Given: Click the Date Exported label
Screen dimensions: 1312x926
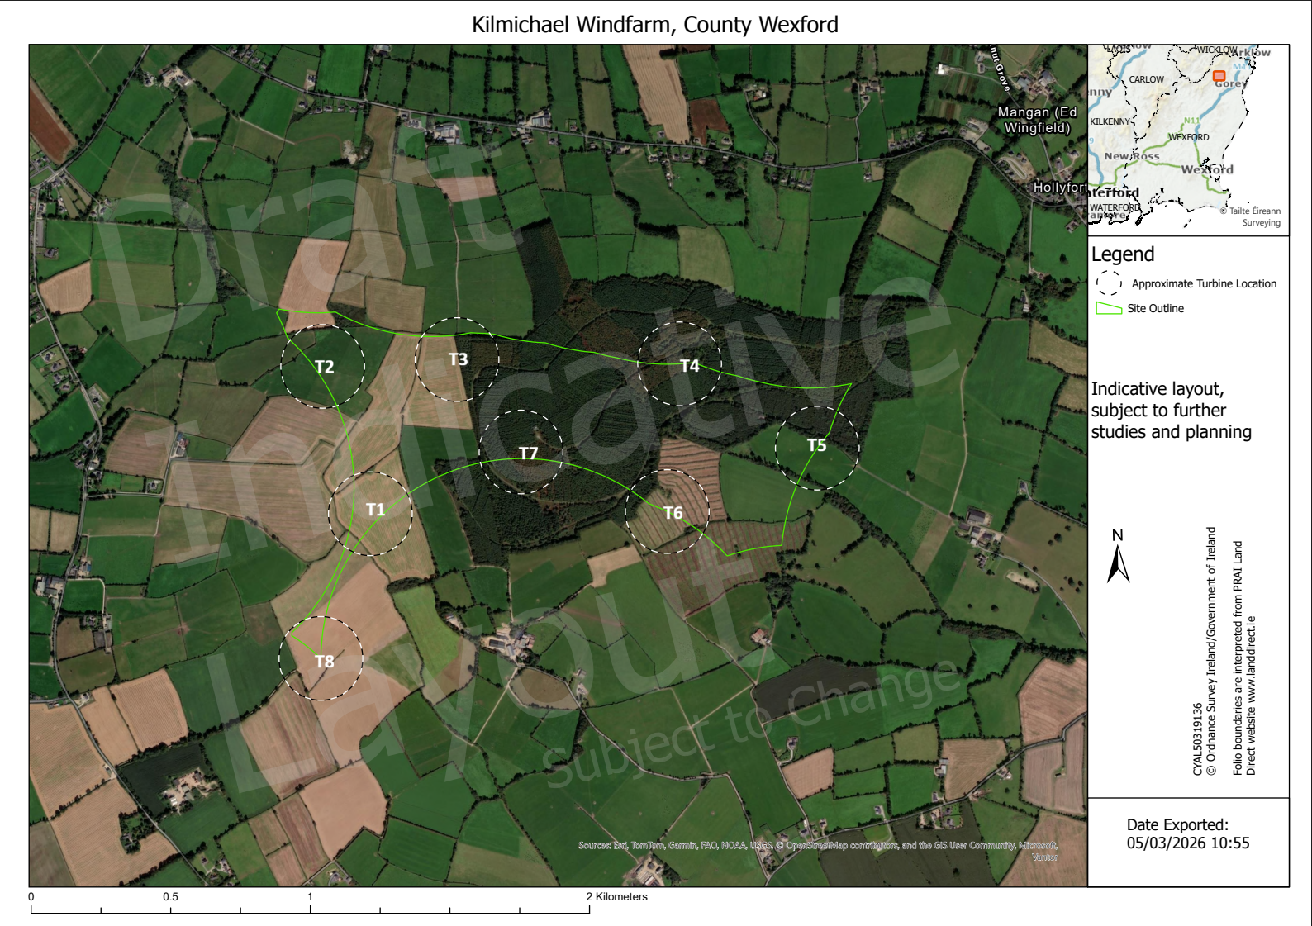Looking at the screenshot, I should click(x=1177, y=824).
